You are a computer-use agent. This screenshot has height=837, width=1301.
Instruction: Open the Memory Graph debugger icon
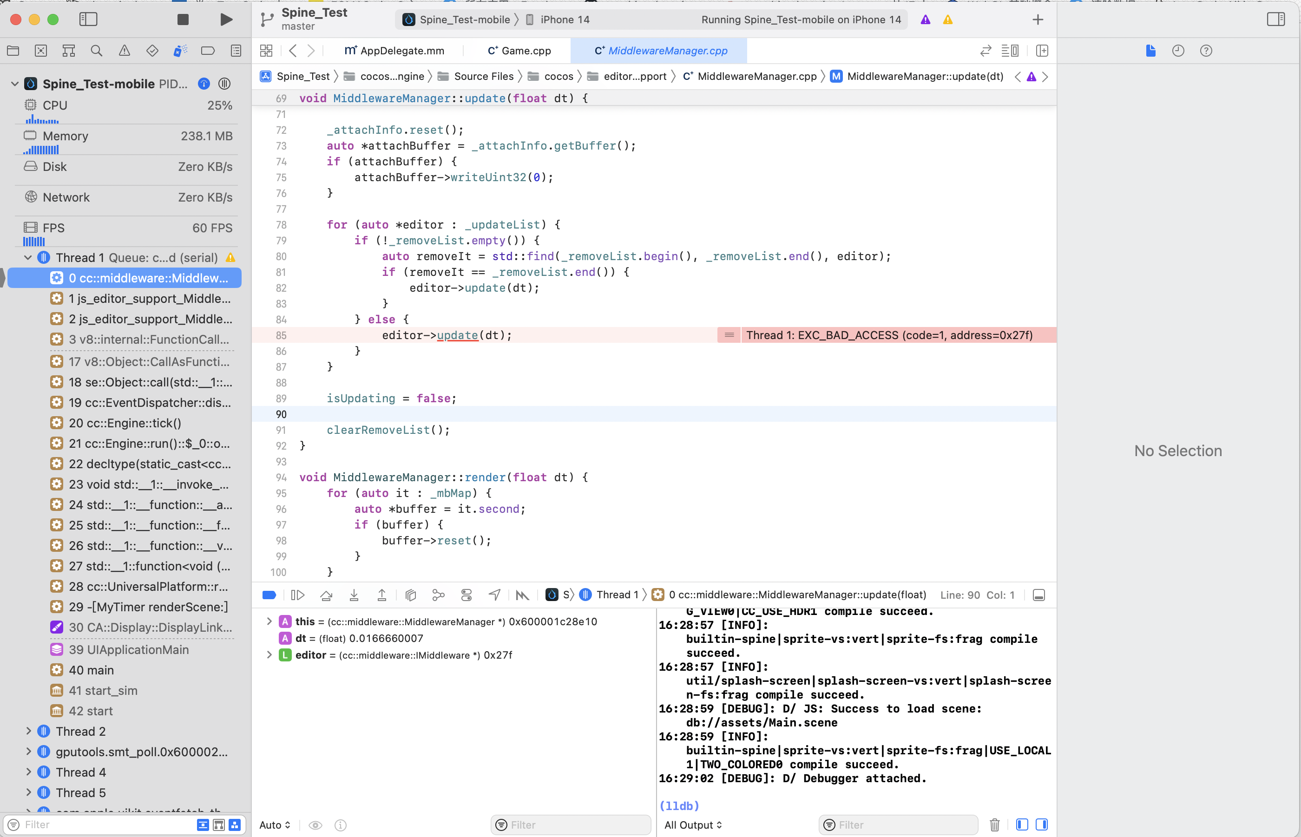(x=438, y=595)
